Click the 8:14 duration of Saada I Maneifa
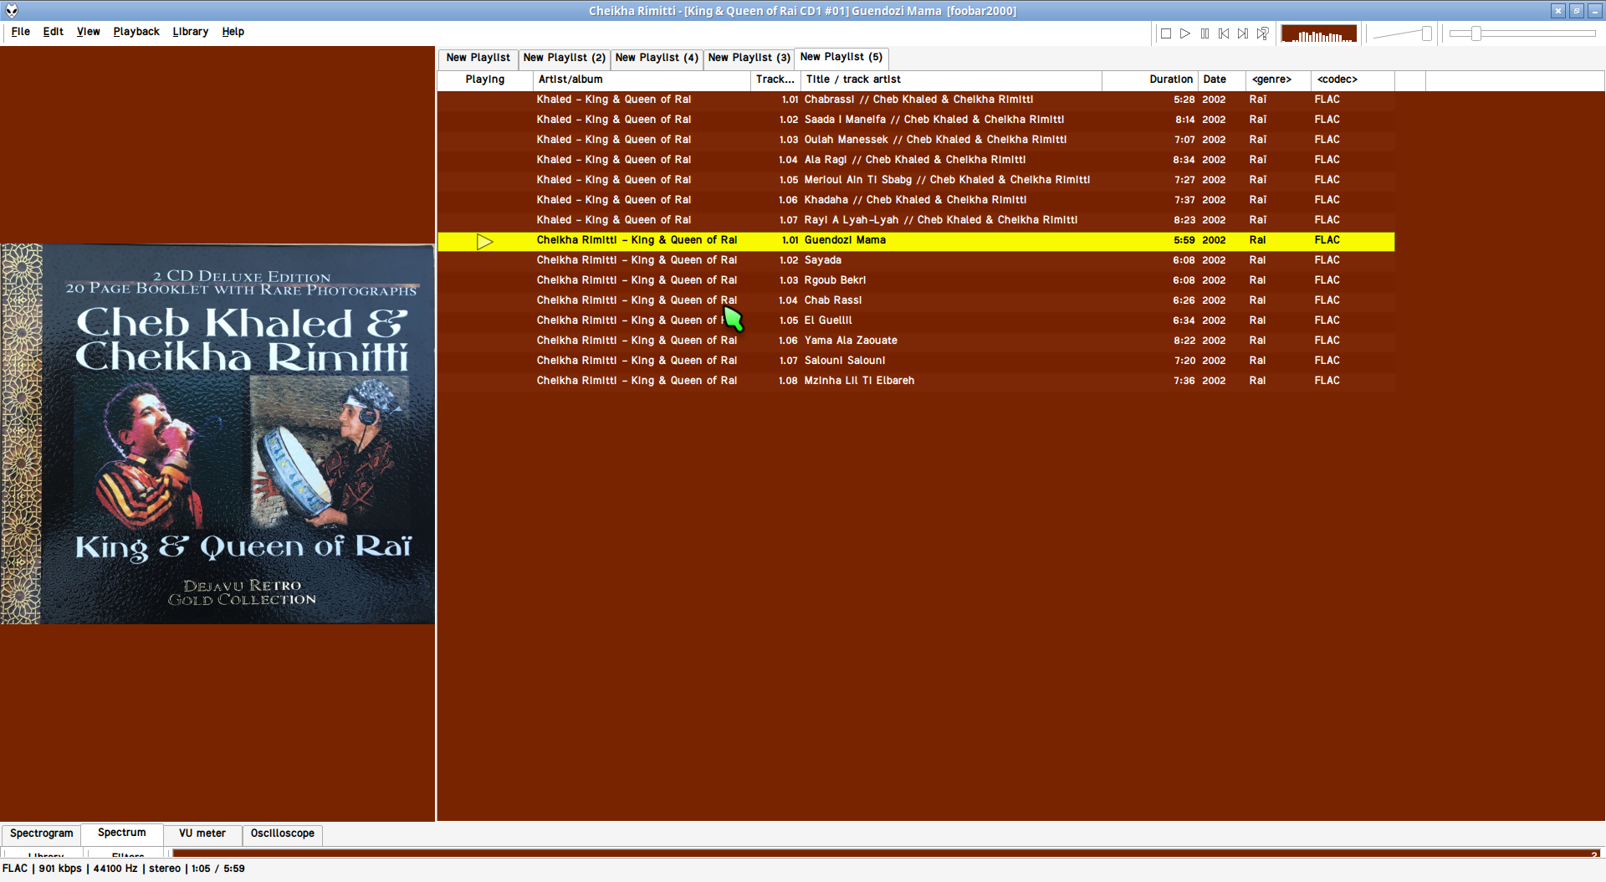 point(1184,120)
